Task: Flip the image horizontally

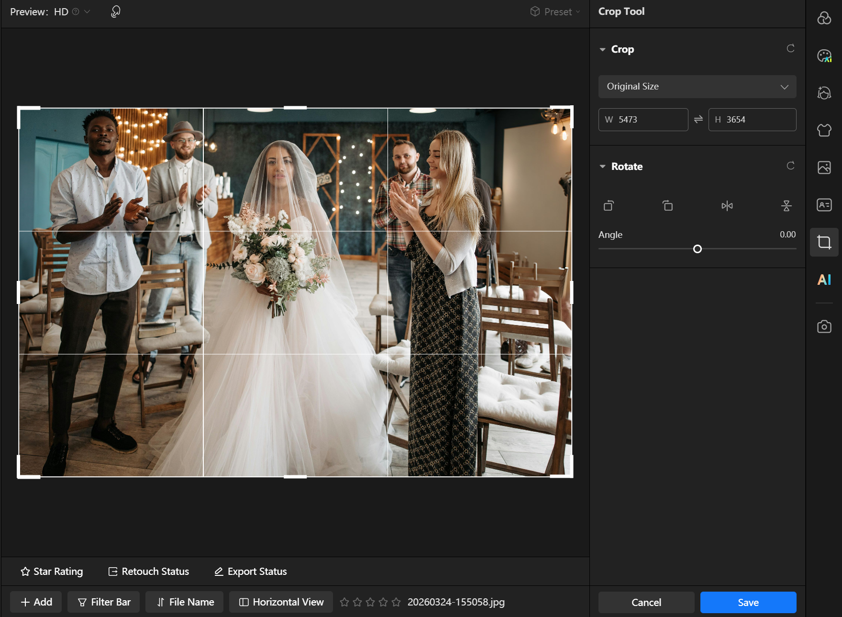Action: click(x=727, y=206)
